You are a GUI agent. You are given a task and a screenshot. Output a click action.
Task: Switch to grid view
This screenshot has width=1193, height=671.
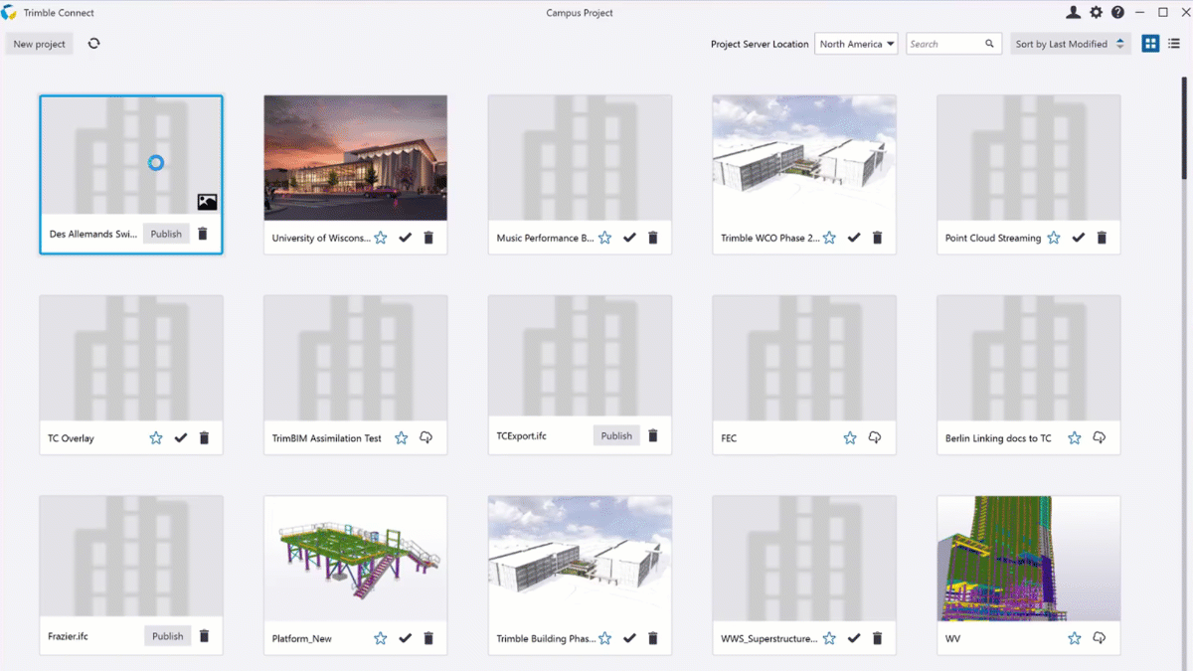coord(1150,44)
